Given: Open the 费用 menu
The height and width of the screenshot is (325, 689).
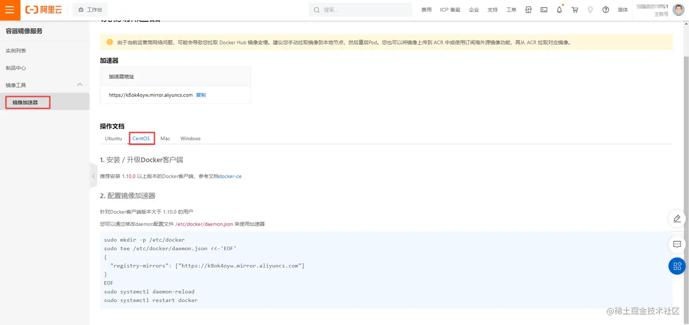Looking at the screenshot, I should point(426,10).
